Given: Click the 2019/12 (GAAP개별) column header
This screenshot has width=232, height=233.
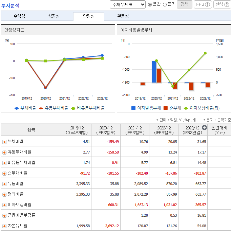Looking at the screenshot, I should pyautogui.click(x=77, y=130).
